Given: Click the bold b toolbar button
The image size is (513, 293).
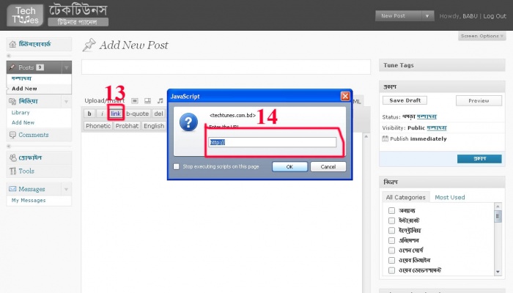Looking at the screenshot, I should pyautogui.click(x=89, y=114).
